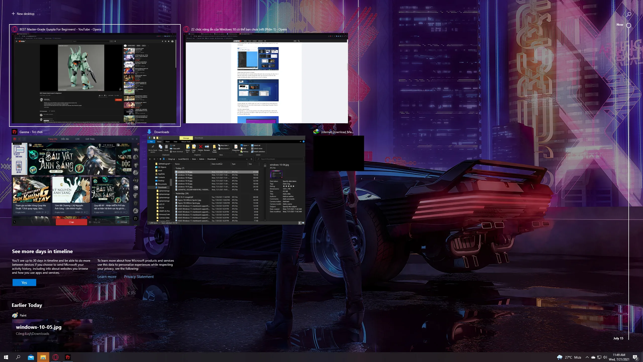The width and height of the screenshot is (643, 362).
Task: Open the timeline search magnifier icon
Action: [628, 14]
